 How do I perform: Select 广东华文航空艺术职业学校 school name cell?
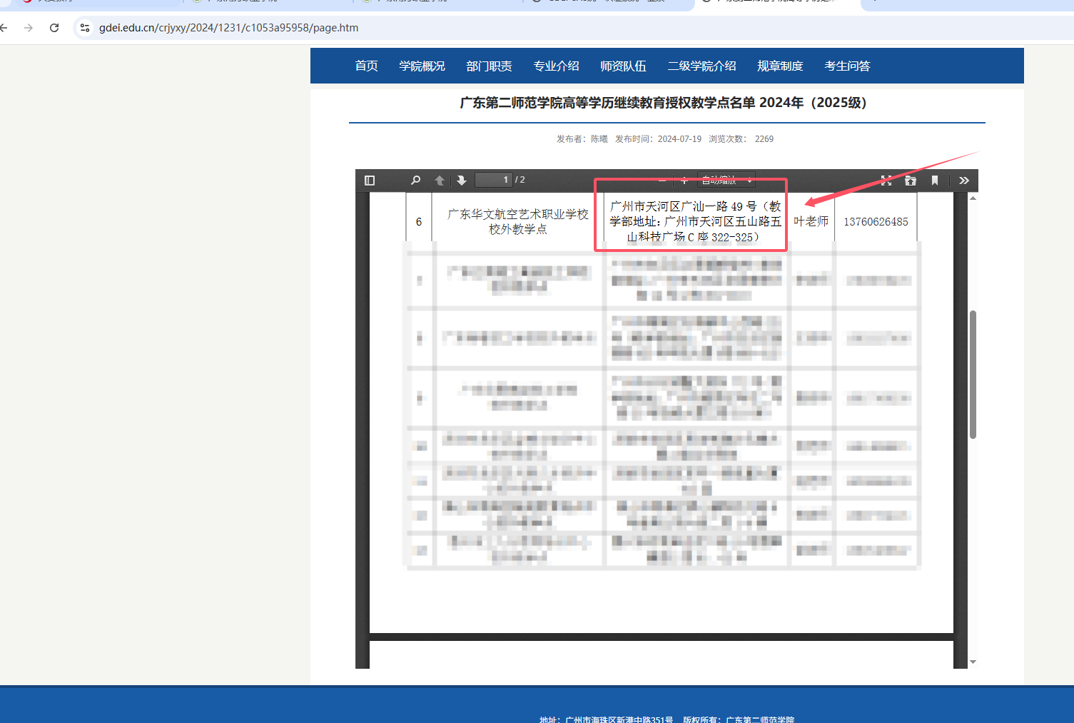(x=518, y=221)
